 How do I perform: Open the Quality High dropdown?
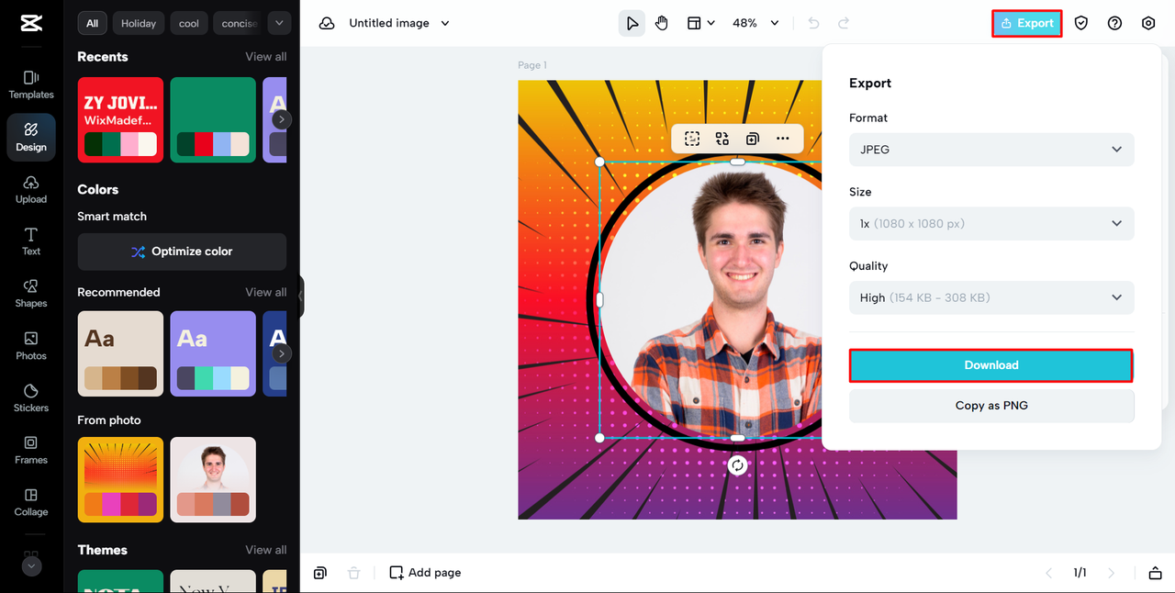[991, 297]
